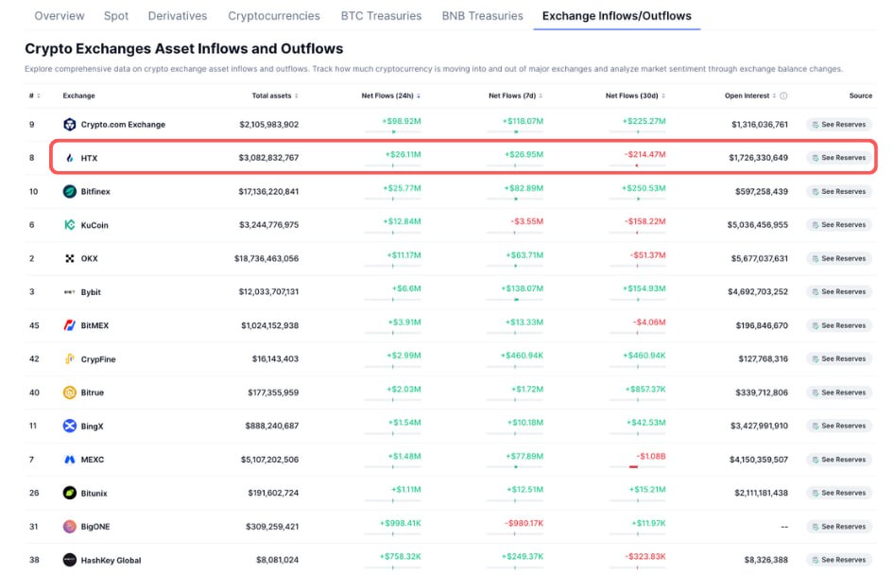Viewport: 894px width, 575px height.
Task: Click Bitfinex 30d flow +$250.53M
Action: click(644, 188)
